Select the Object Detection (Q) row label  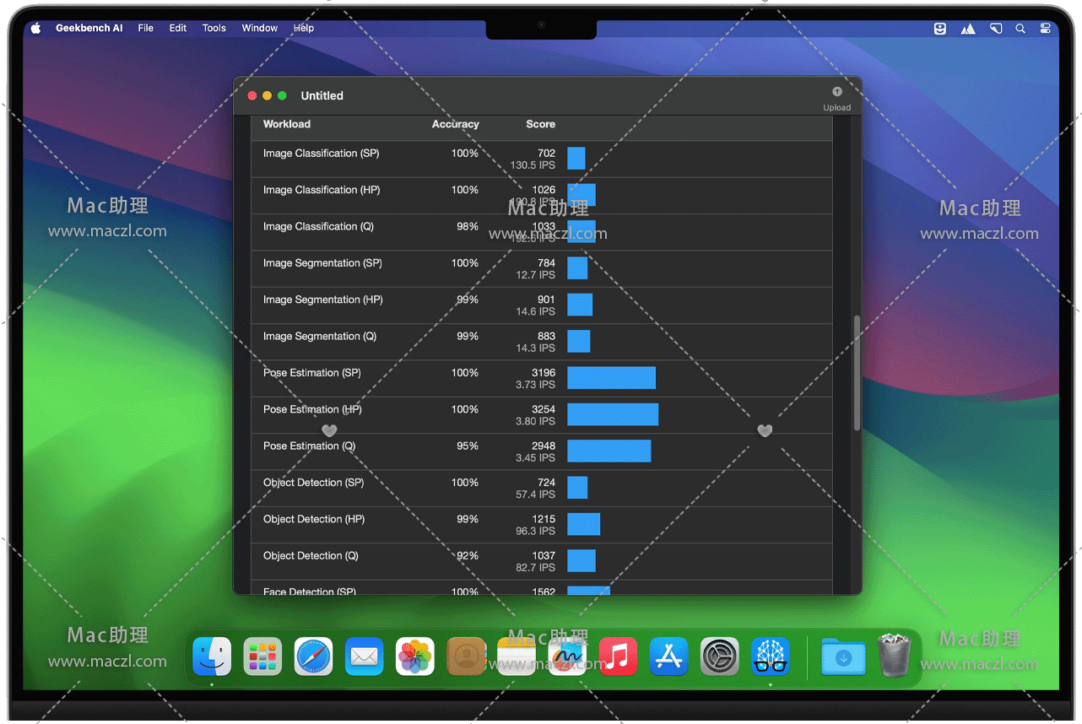[x=311, y=555]
